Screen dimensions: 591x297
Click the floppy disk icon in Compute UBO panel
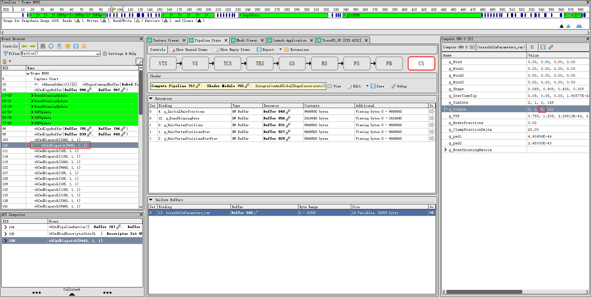543,47
